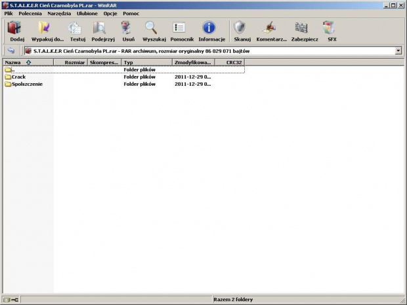Viewport: 407px width, 305px height.
Task: Click 'Folder plików' in the '..' row
Action: coord(139,69)
